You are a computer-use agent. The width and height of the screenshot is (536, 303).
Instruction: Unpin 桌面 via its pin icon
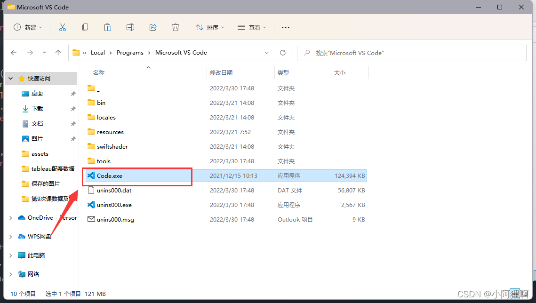[73, 94]
